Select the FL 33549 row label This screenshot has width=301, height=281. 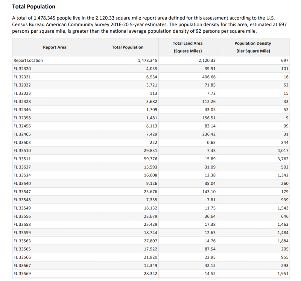(x=22, y=208)
